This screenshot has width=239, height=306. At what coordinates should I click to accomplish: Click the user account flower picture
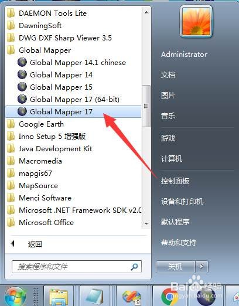[x=196, y=22]
